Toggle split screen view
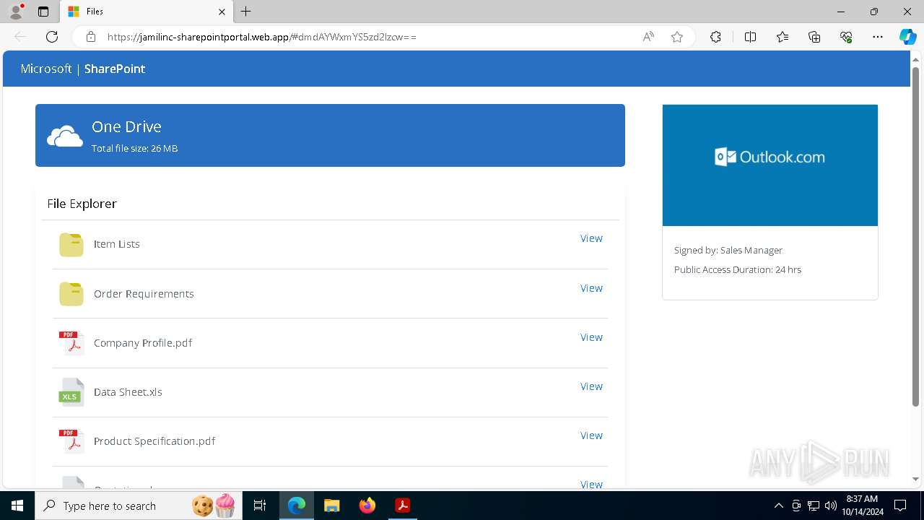 click(750, 37)
